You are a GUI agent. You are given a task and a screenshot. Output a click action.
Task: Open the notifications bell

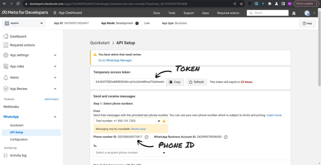pyautogui.click(x=294, y=13)
